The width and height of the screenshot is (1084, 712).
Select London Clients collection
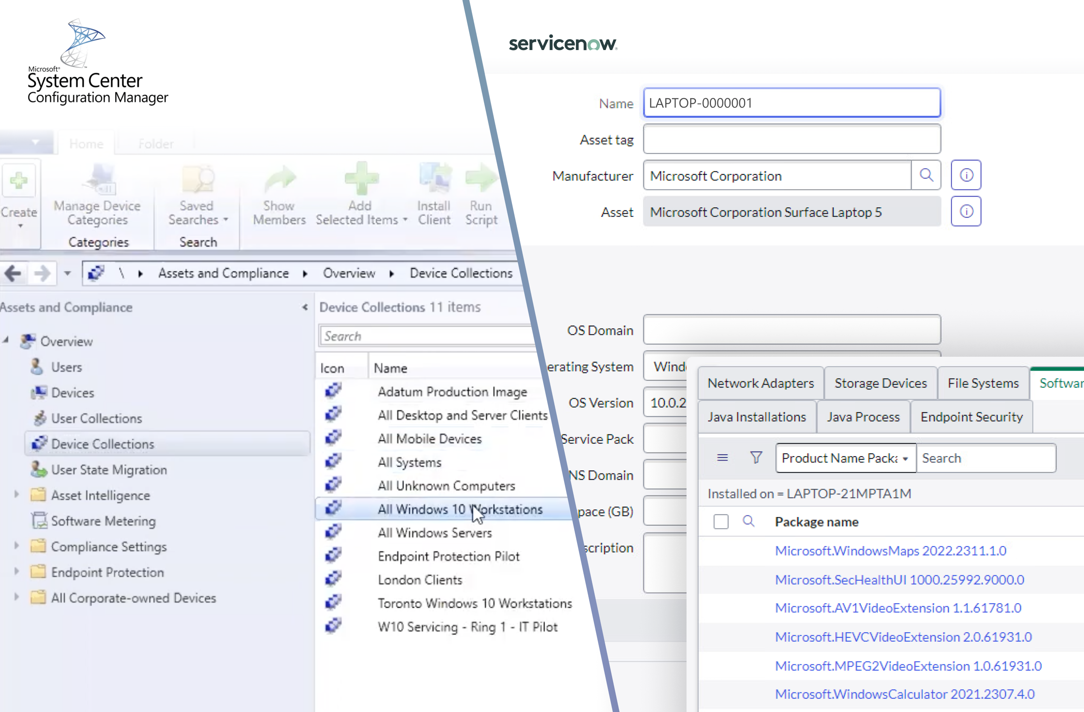tap(420, 580)
